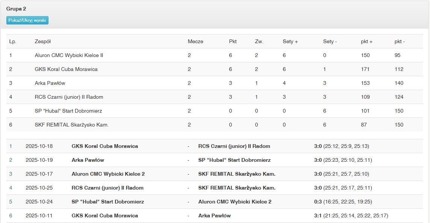
Task: Click the 2025-10-18 match date
Action: tap(39, 146)
